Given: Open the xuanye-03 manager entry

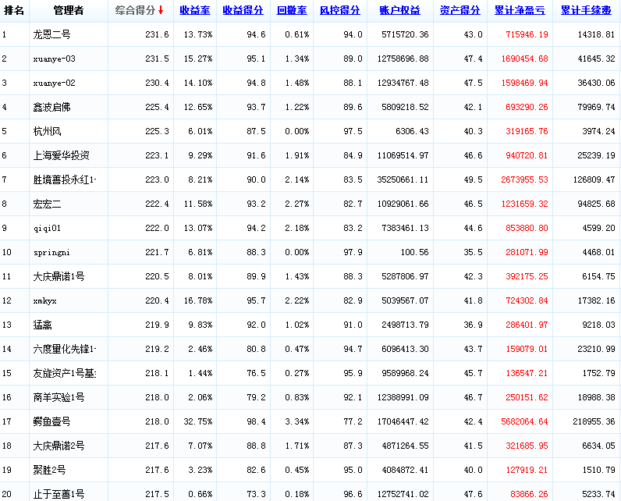Looking at the screenshot, I should [x=55, y=59].
